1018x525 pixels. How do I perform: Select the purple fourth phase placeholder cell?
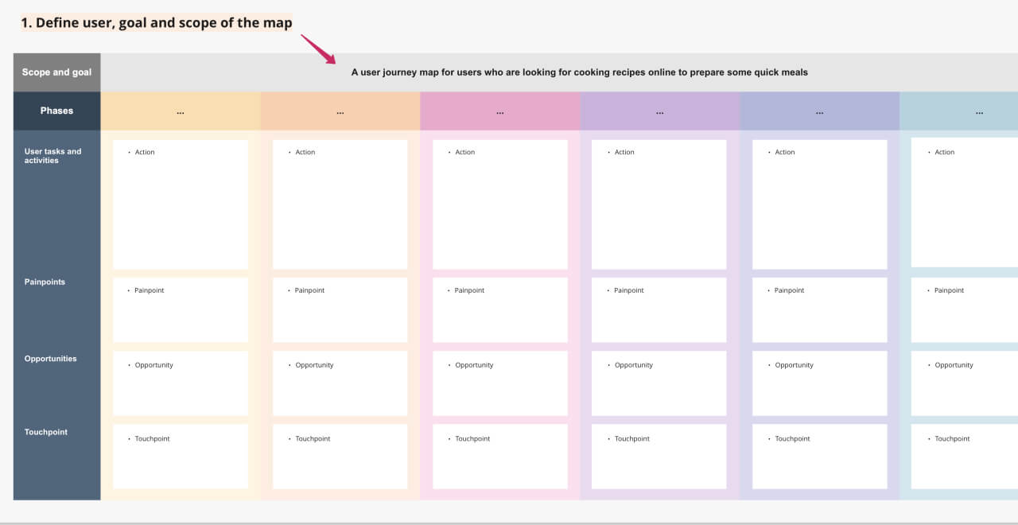point(660,111)
